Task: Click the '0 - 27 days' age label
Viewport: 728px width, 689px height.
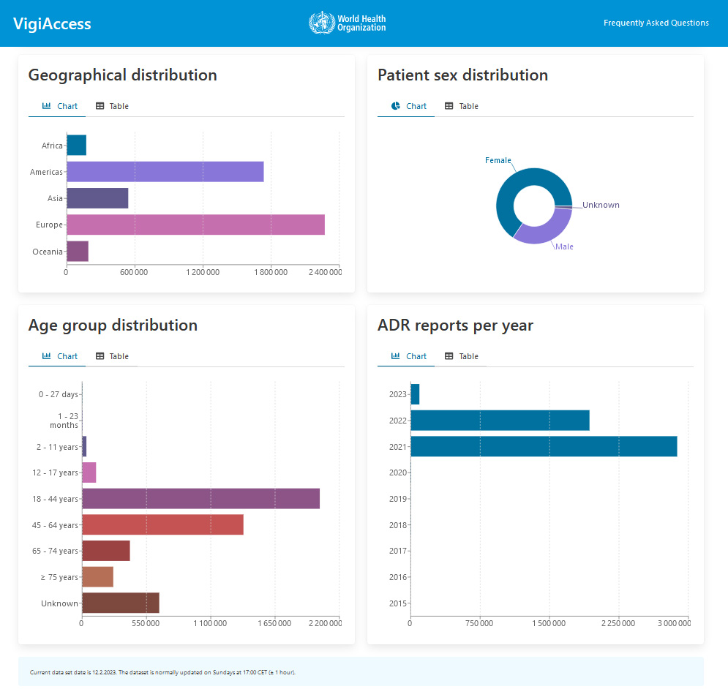Action: (x=58, y=395)
